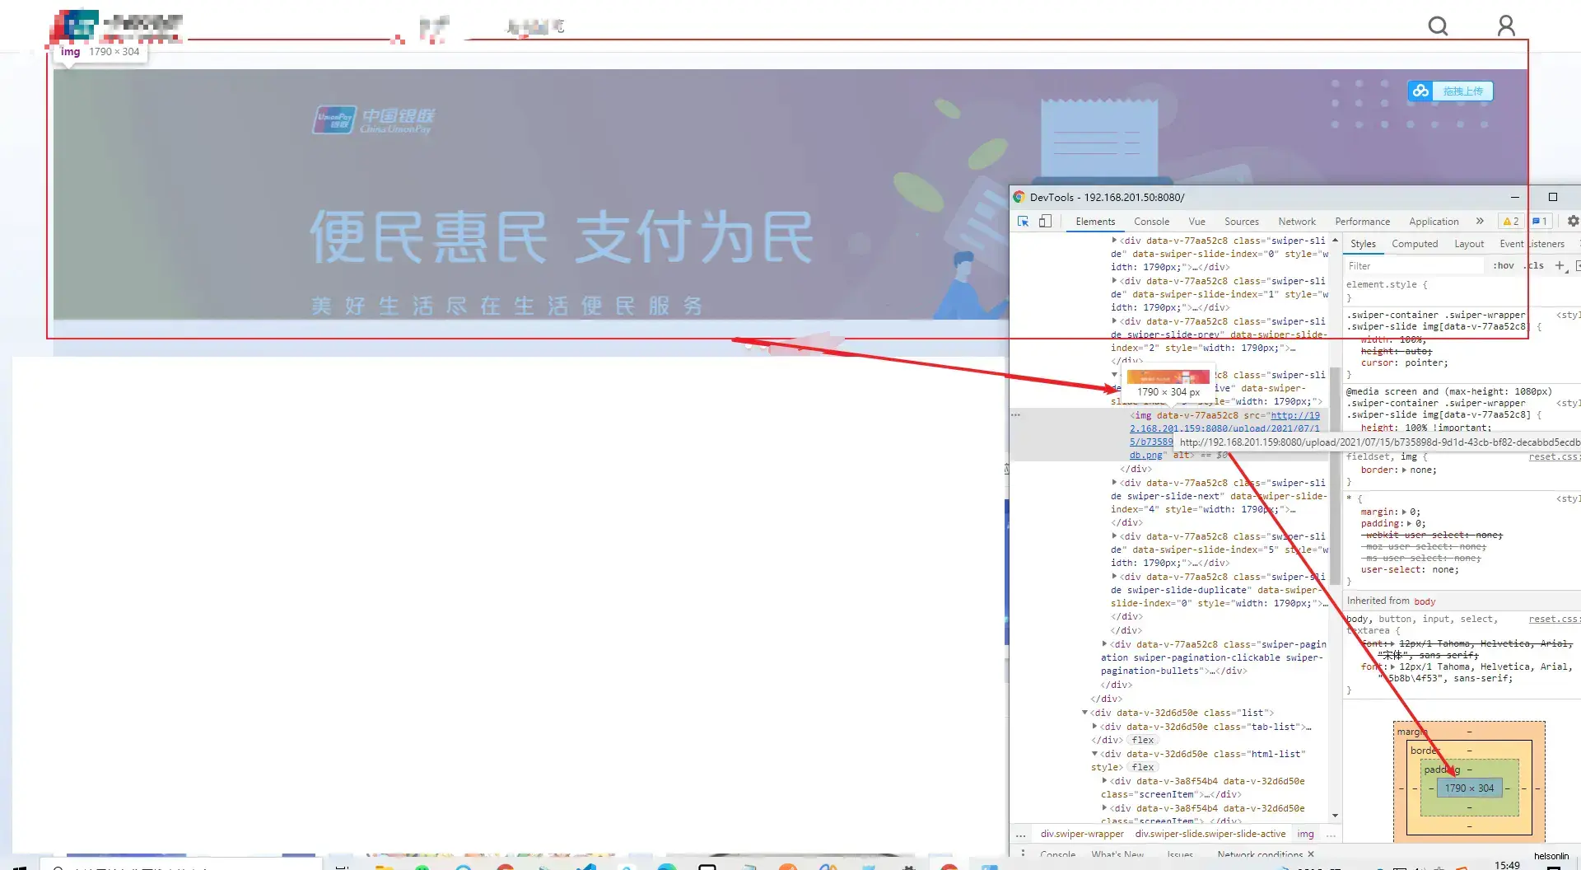Toggle the device emulation toolbar
This screenshot has height=870, width=1581.
[1046, 221]
